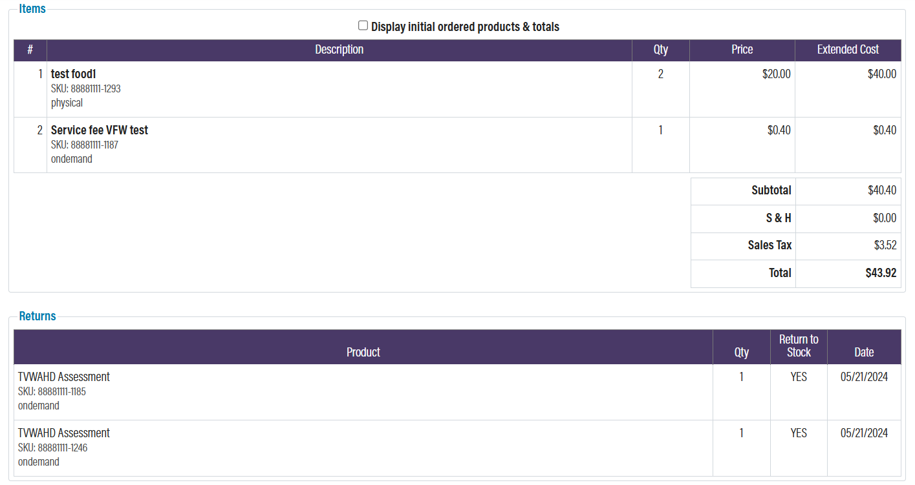The height and width of the screenshot is (485, 915).
Task: Click the Qty column header in Items
Action: point(660,50)
